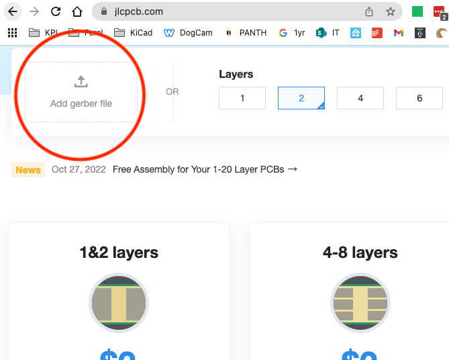The height and width of the screenshot is (360, 449).
Task: Open Free Assembly for 1-20 Layer PCBs news
Action: pyautogui.click(x=199, y=169)
